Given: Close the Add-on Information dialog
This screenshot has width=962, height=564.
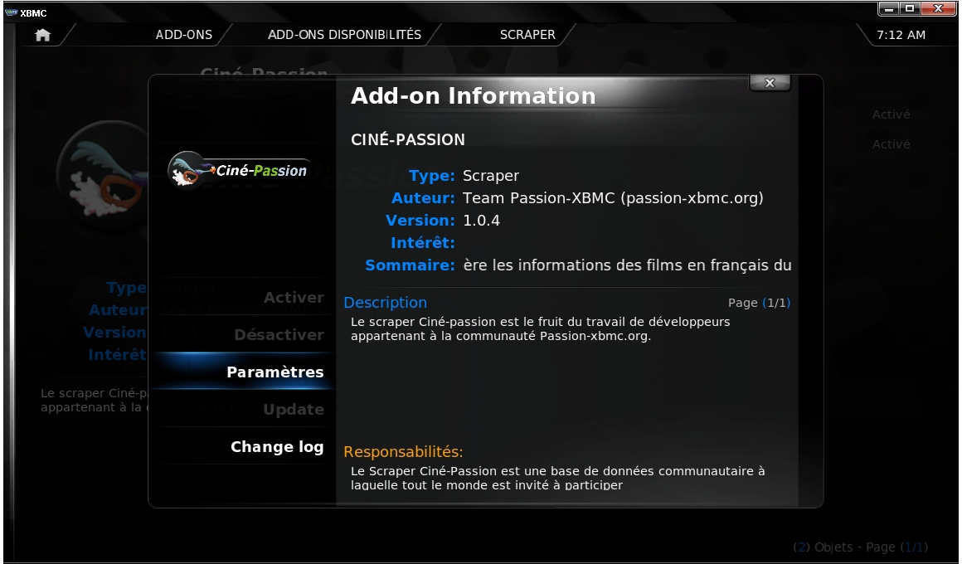Looking at the screenshot, I should 770,83.
